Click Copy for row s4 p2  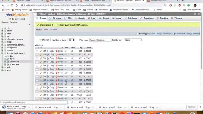51,91
